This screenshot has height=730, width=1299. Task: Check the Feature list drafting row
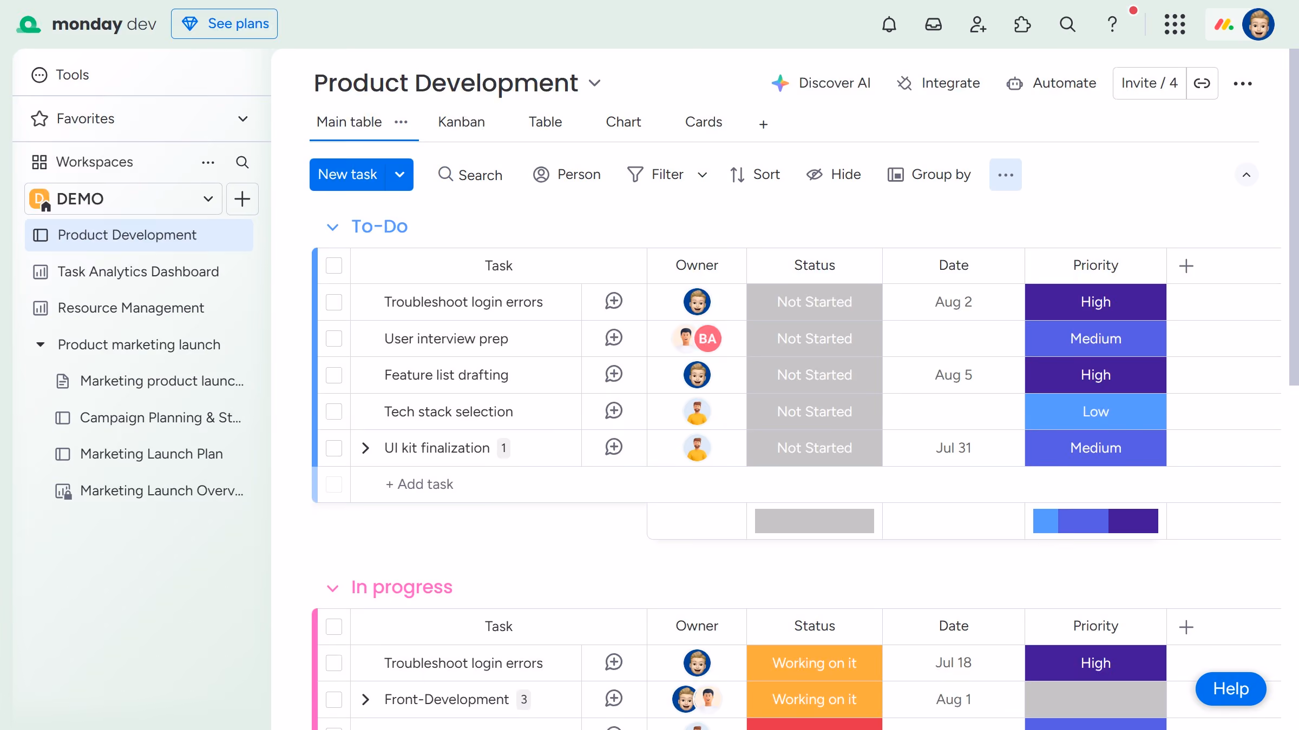click(x=334, y=375)
